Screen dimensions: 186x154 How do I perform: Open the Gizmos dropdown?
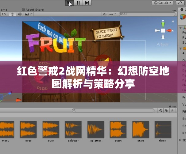click(110, 14)
